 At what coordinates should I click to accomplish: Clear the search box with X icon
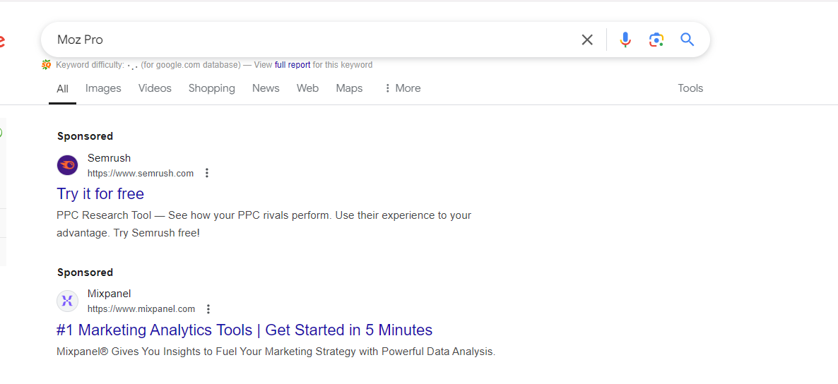click(587, 40)
